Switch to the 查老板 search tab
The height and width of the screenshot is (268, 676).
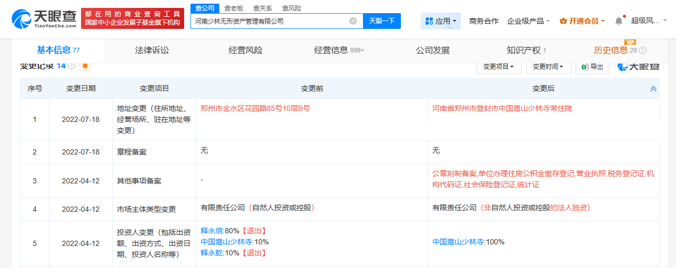click(233, 8)
